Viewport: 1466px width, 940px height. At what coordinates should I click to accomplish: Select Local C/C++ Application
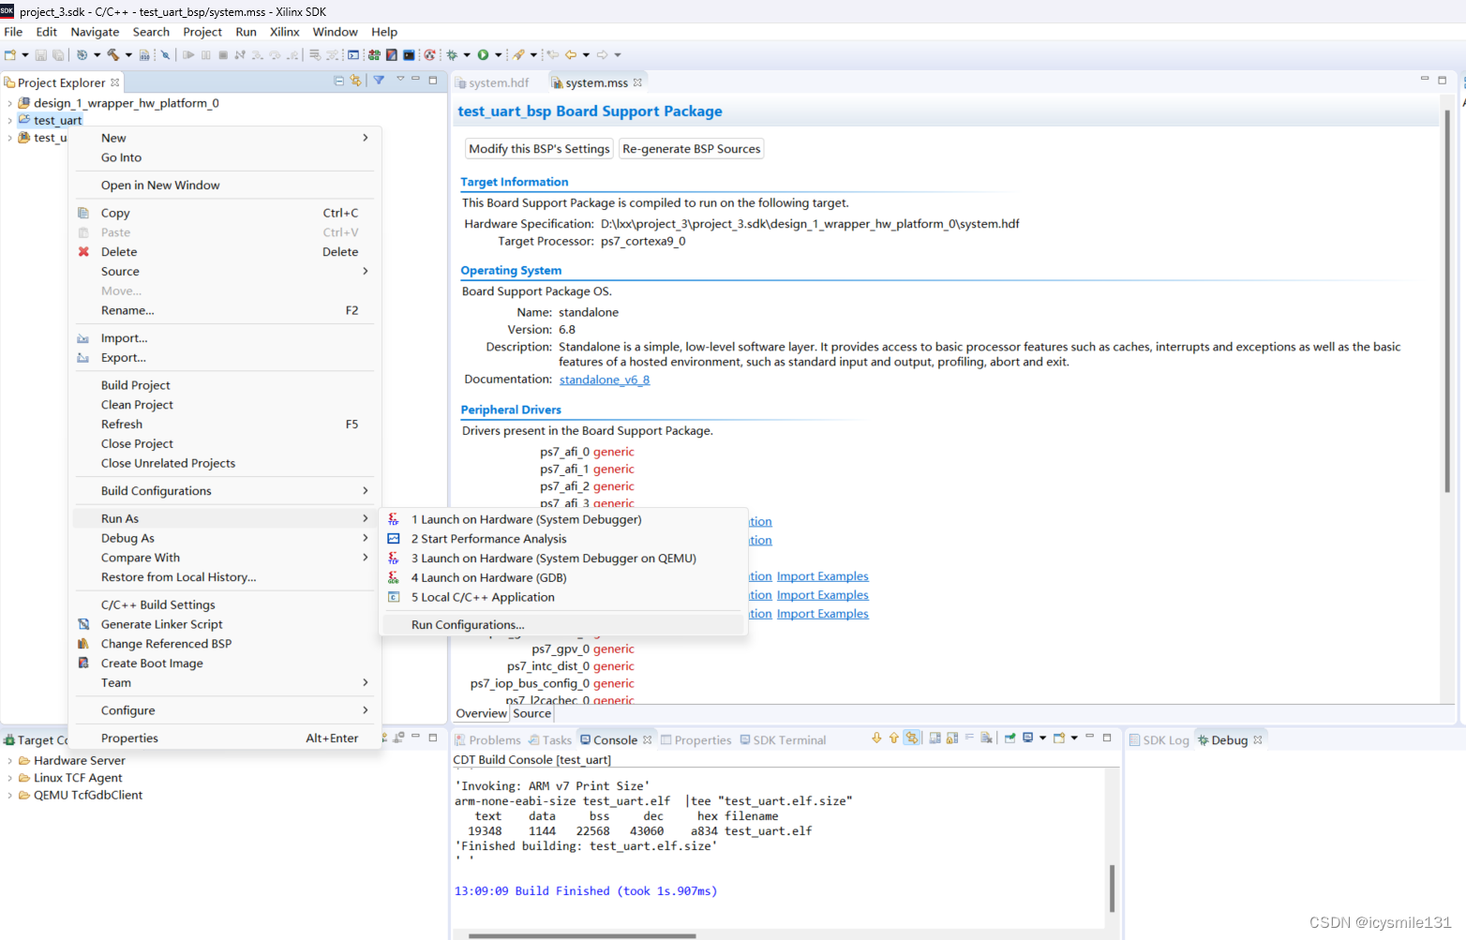pyautogui.click(x=563, y=597)
